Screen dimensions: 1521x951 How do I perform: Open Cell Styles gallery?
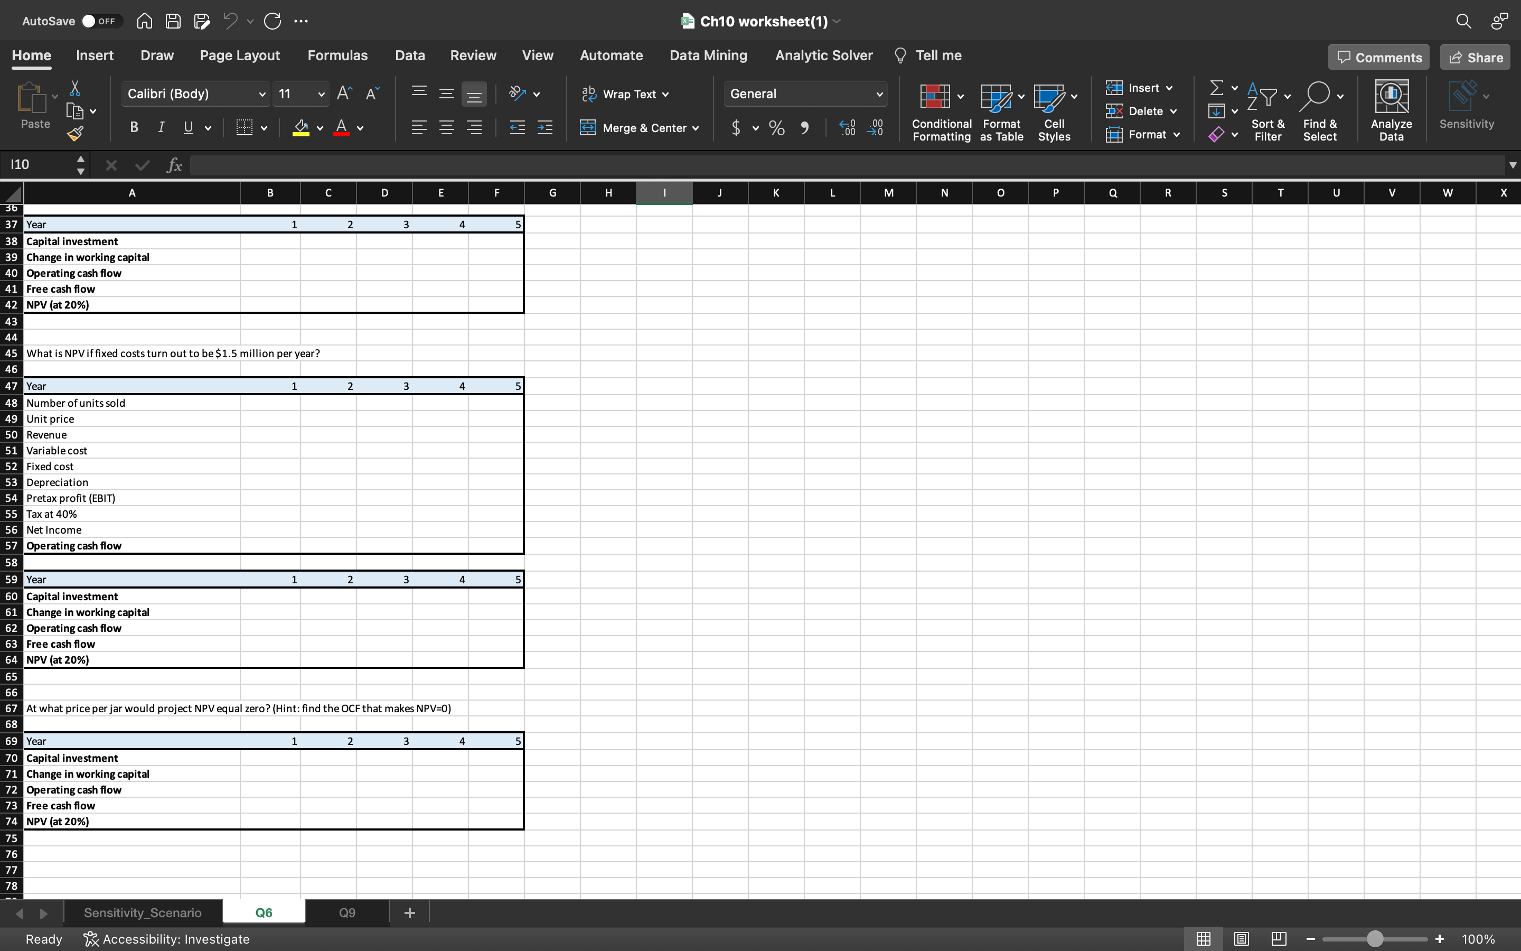tap(1054, 112)
